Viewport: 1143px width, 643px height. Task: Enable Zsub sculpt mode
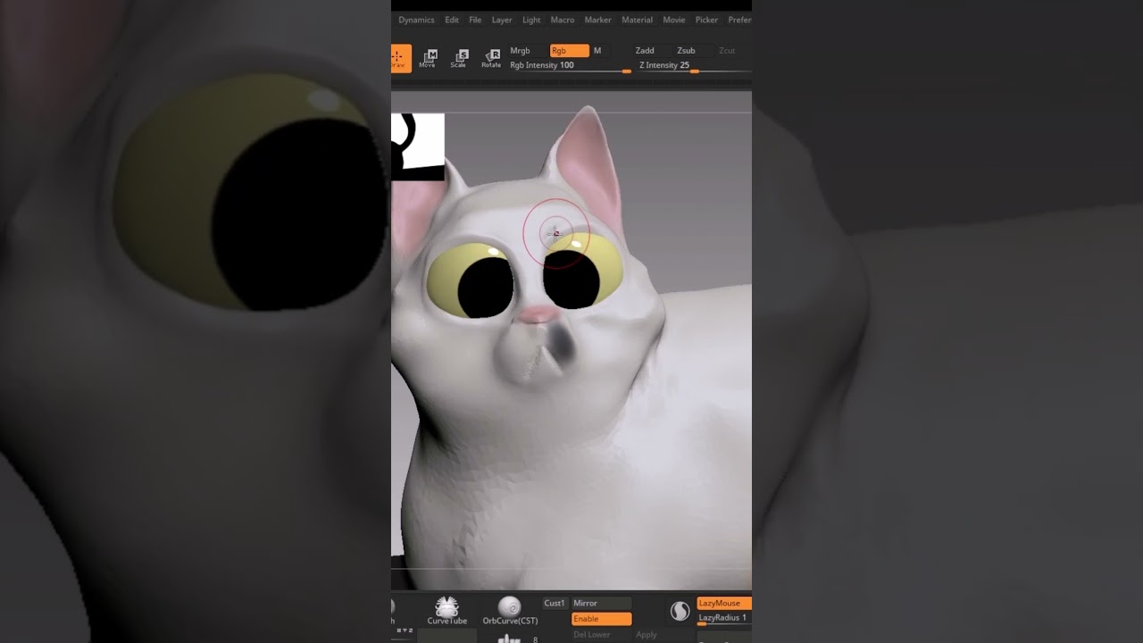click(x=686, y=51)
